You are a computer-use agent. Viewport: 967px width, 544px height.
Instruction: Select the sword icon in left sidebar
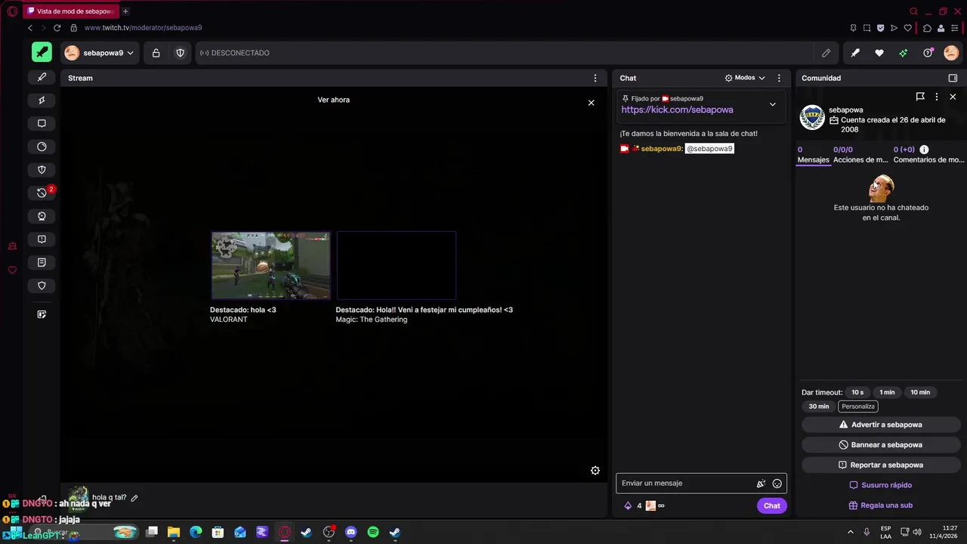click(42, 77)
